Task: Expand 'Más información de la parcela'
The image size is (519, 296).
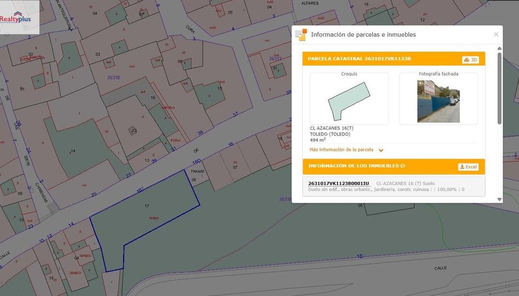Action: (x=341, y=150)
